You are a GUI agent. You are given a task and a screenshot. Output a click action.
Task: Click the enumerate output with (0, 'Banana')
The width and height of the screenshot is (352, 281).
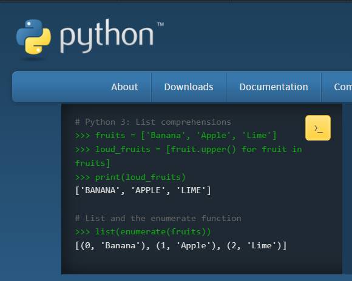(x=181, y=246)
